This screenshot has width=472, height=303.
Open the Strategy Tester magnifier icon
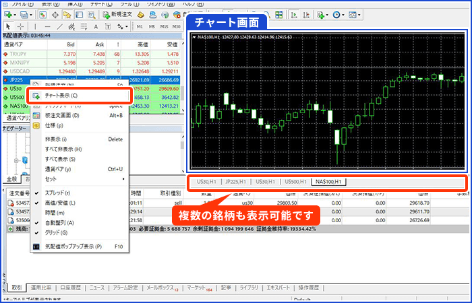[x=91, y=14]
